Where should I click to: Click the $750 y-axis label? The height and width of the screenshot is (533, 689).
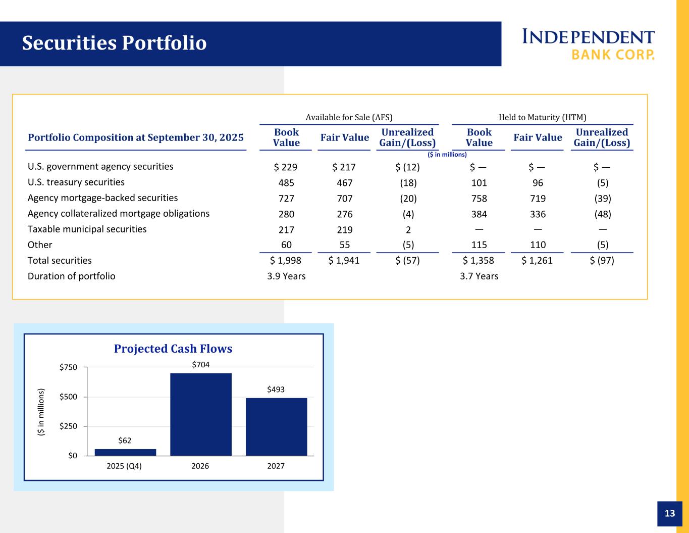pyautogui.click(x=68, y=367)
